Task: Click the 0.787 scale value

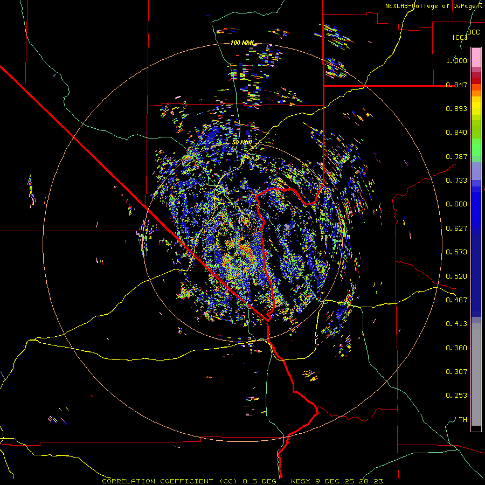Action: (456, 156)
